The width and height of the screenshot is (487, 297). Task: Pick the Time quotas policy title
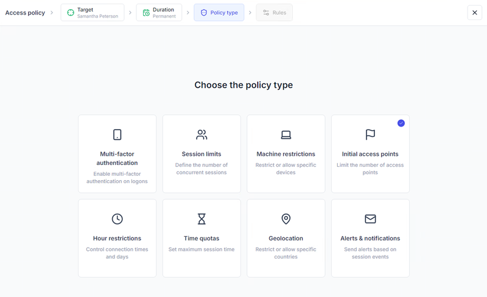[x=201, y=239]
